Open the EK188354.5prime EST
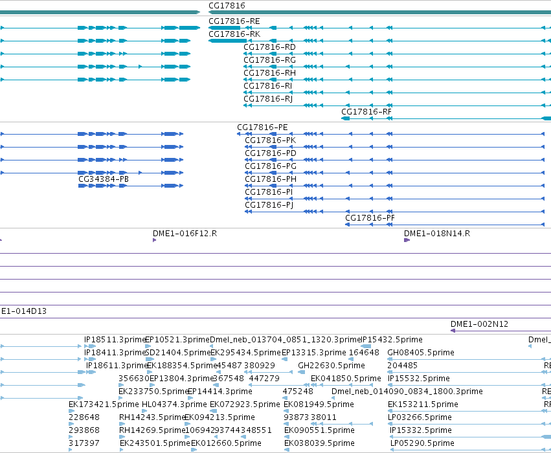Image resolution: width=551 pixels, height=453 pixels. click(181, 366)
